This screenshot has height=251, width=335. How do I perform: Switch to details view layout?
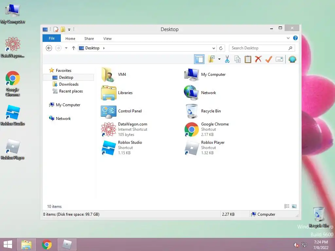click(x=287, y=206)
